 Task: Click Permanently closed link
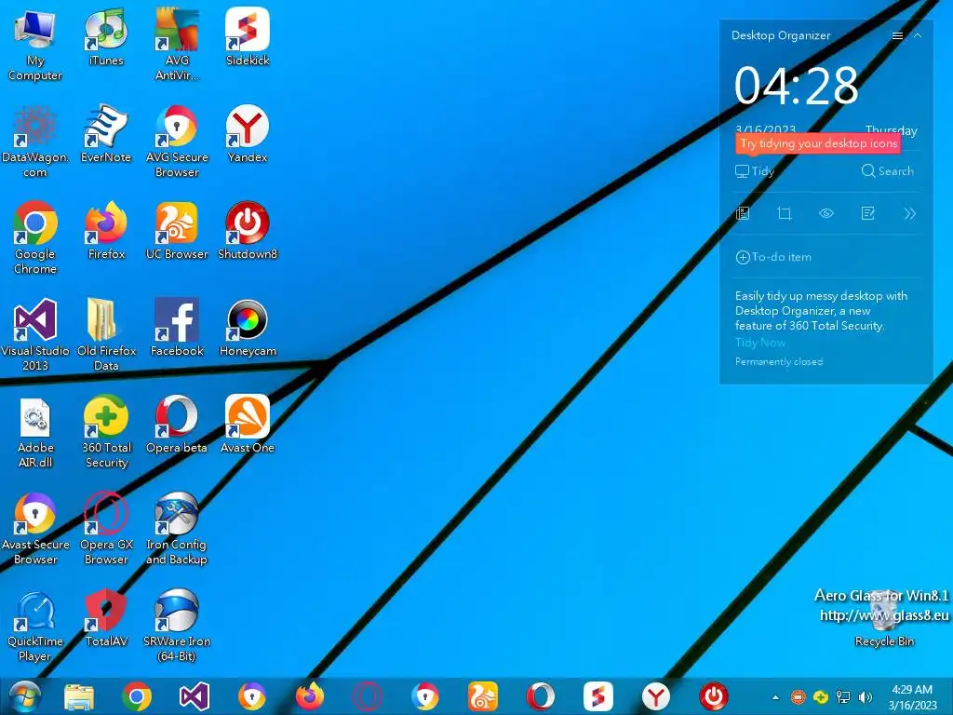[x=779, y=362]
